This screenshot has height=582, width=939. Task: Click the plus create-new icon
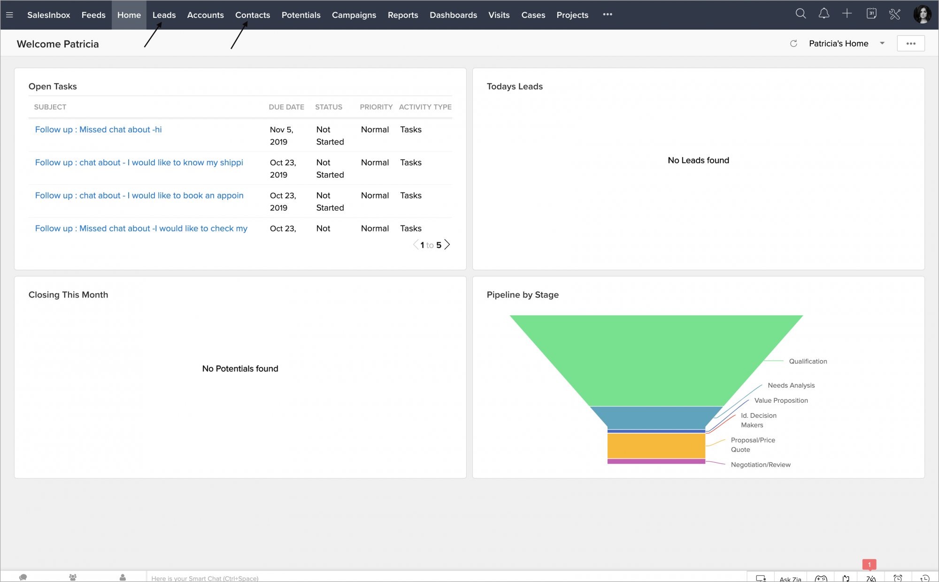pyautogui.click(x=847, y=14)
